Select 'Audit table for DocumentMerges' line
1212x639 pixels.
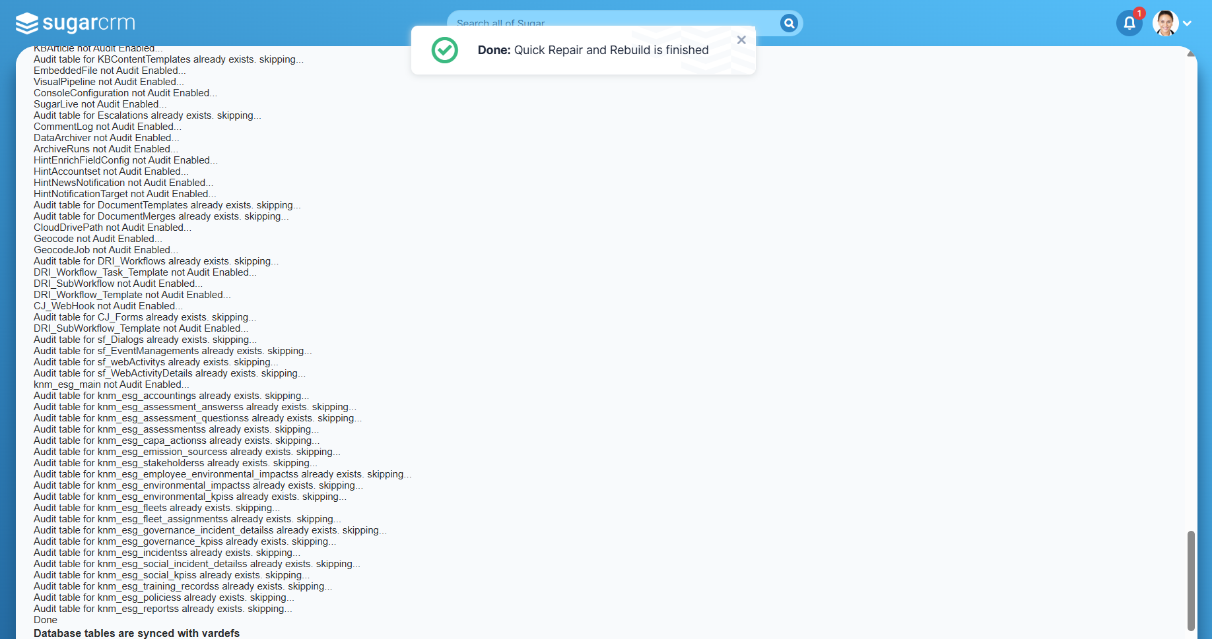point(161,216)
